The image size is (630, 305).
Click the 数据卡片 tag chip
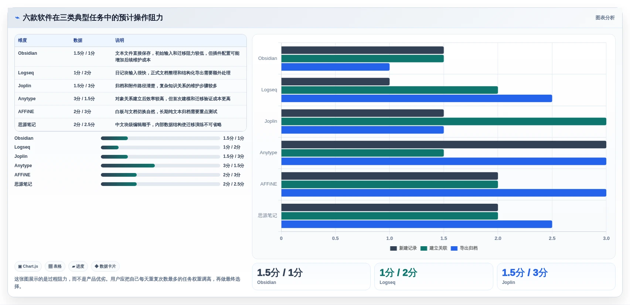click(105, 266)
